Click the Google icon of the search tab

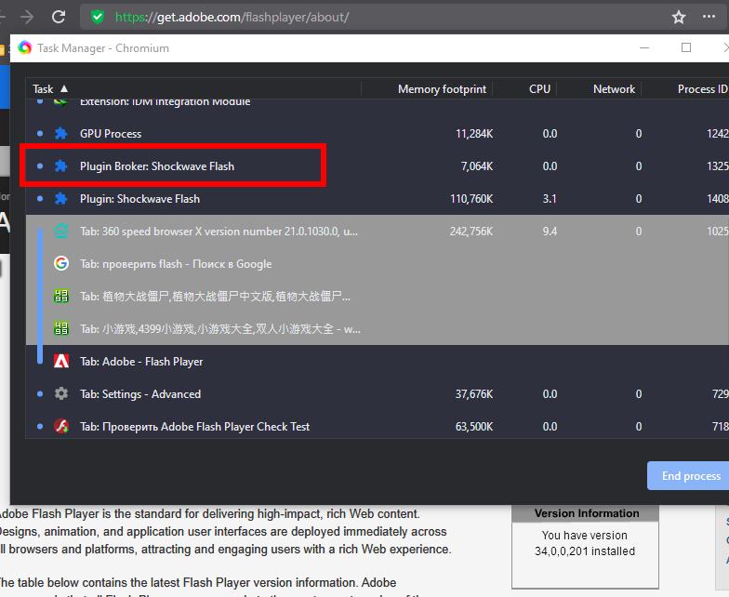point(61,264)
